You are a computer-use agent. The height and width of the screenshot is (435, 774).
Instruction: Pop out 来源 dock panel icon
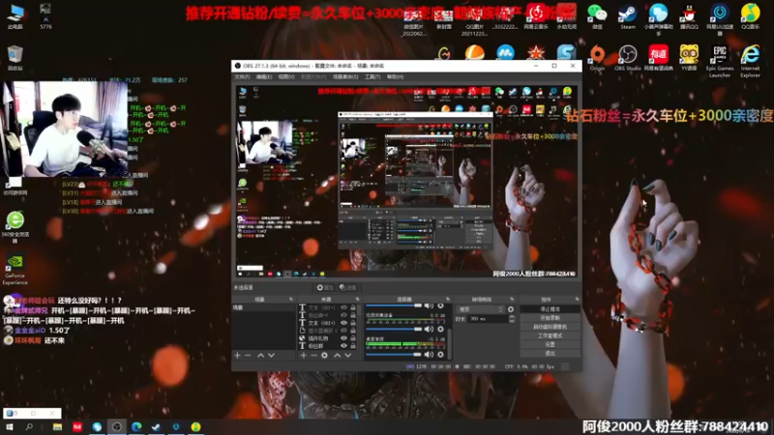coord(357,300)
